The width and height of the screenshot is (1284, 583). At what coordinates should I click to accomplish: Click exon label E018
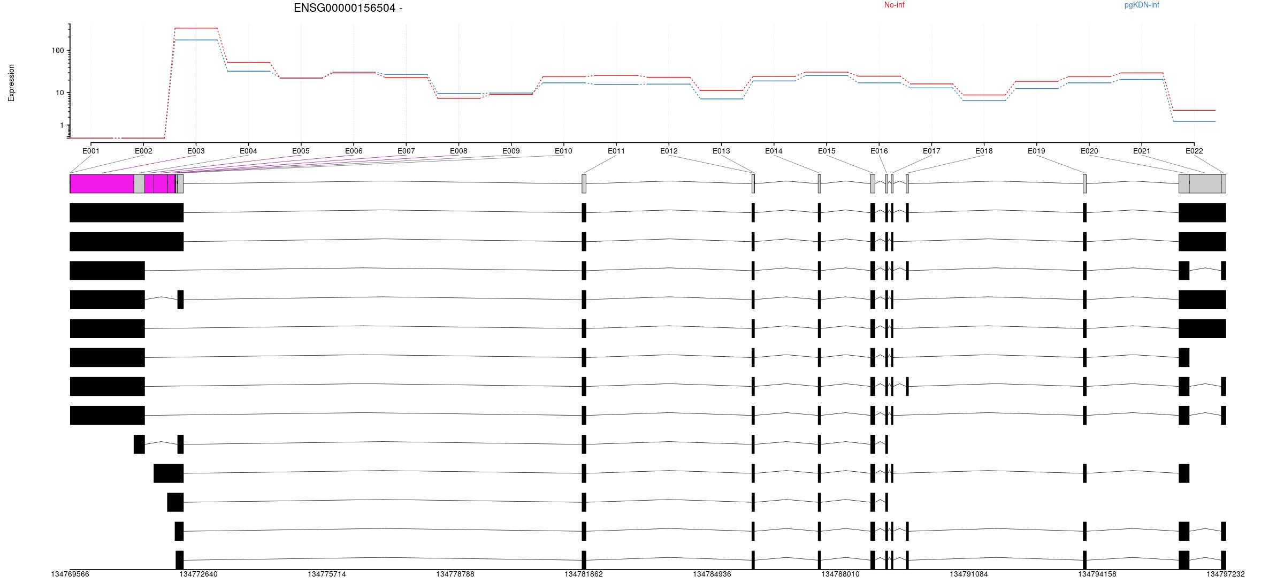click(x=984, y=151)
